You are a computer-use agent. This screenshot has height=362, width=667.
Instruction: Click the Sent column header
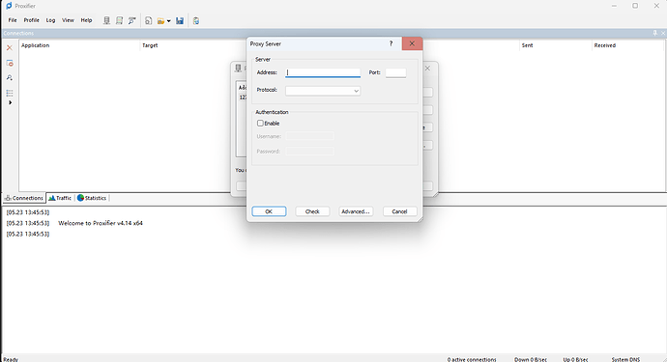point(527,45)
